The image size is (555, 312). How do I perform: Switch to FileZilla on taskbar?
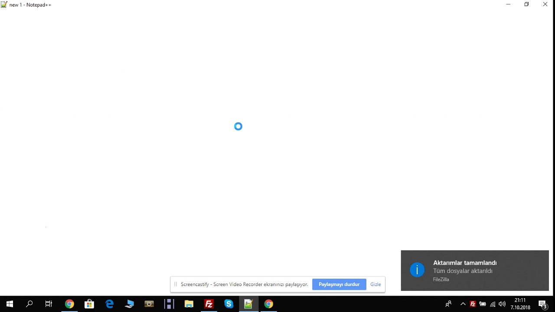(x=209, y=304)
